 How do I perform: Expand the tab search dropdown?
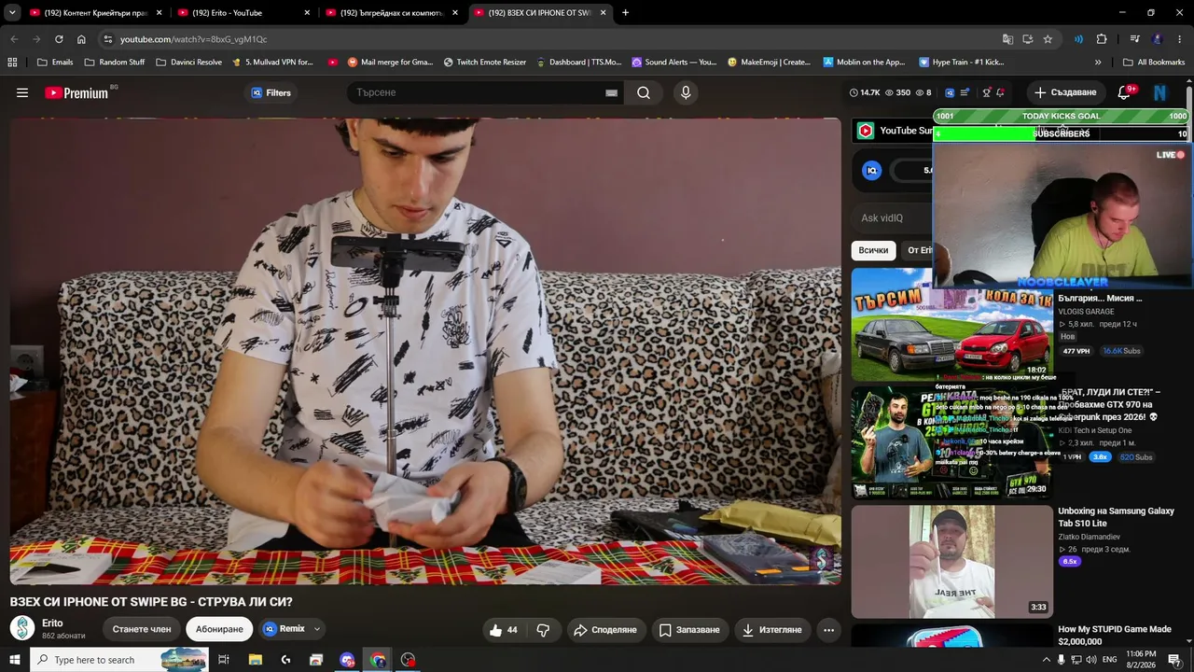click(x=12, y=13)
